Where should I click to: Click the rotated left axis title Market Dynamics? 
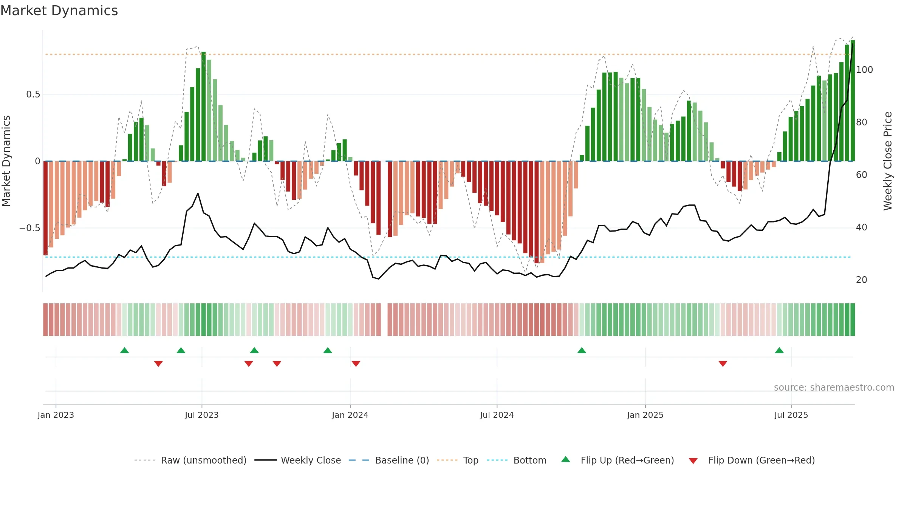[x=6, y=161]
